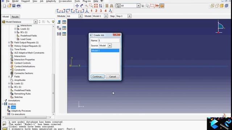Close the Create Job dialog
232x130 pixels.
click(117, 35)
